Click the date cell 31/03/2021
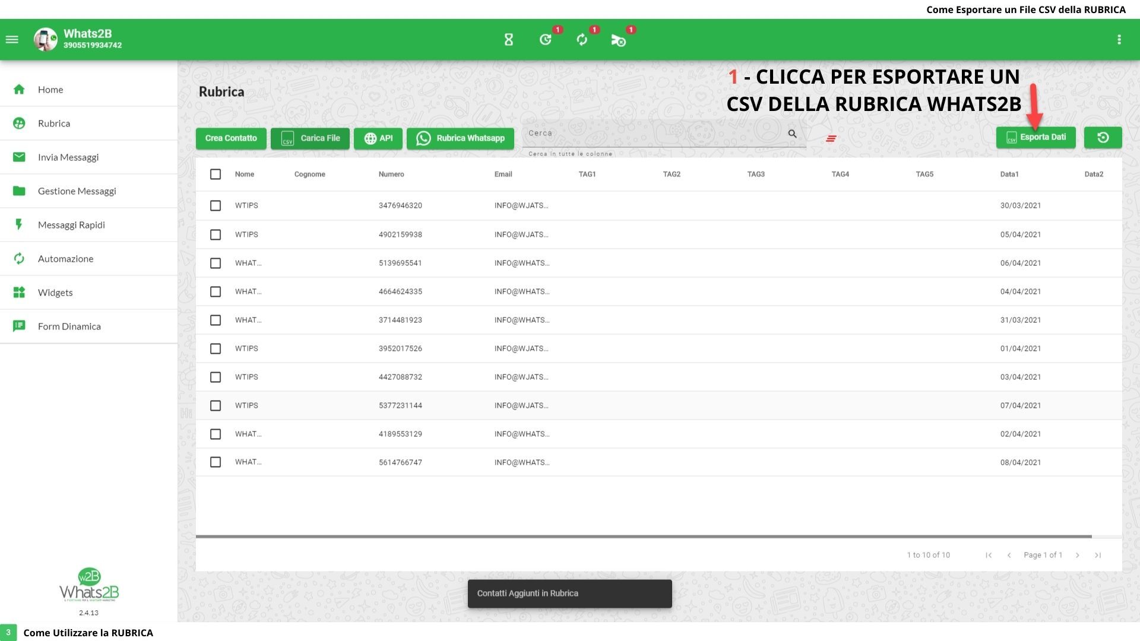The height and width of the screenshot is (641, 1140). 1021,320
